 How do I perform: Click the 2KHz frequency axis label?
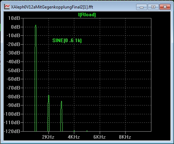point(48,137)
